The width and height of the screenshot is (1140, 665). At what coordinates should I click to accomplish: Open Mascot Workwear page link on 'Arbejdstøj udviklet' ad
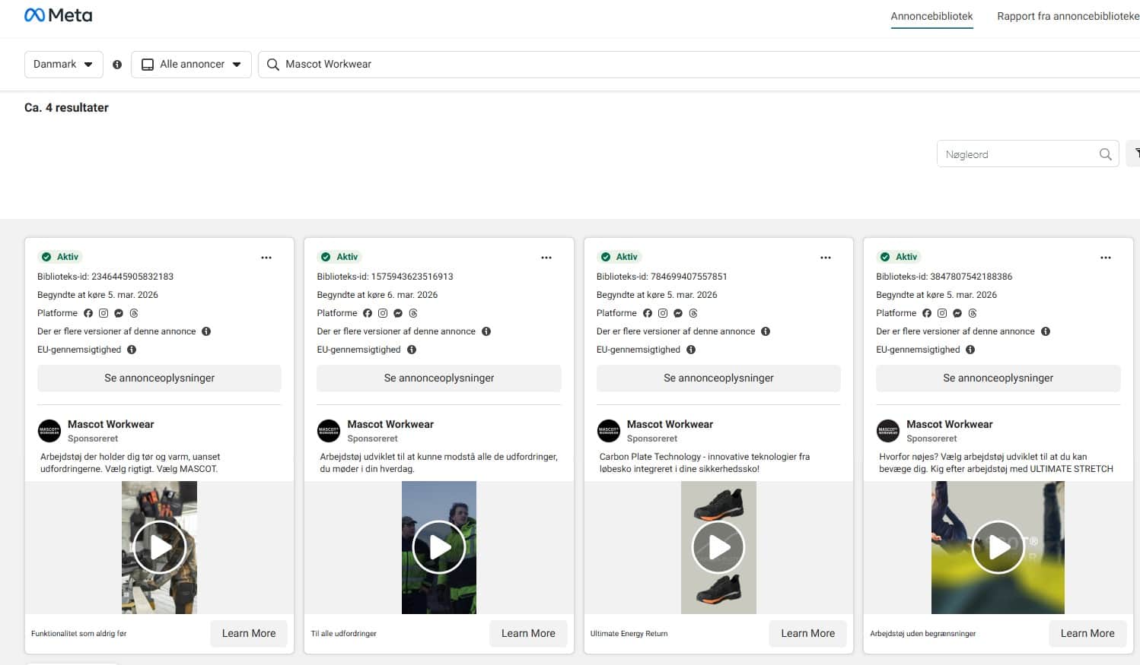[390, 424]
